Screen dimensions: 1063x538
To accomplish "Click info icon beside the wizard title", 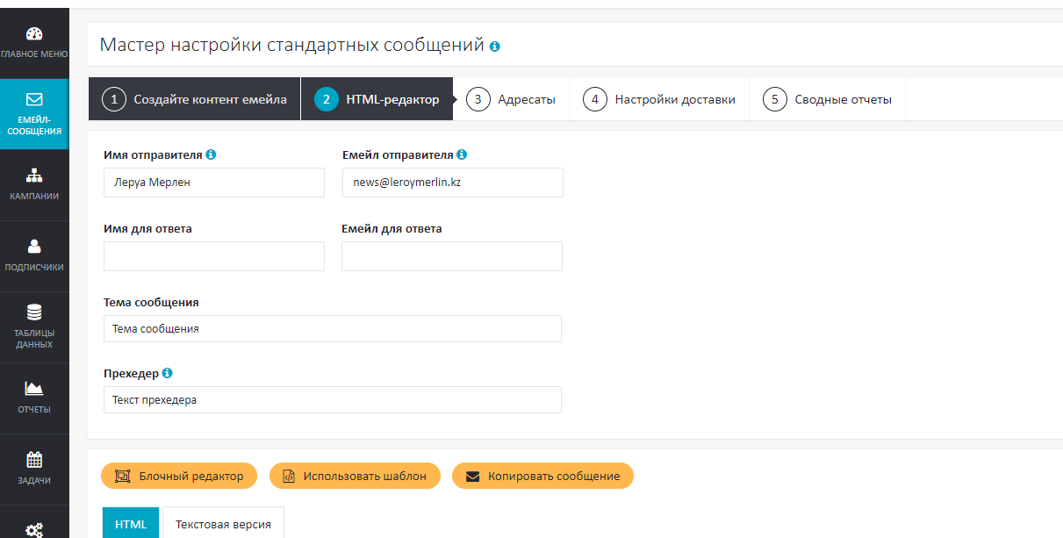I will [x=495, y=46].
